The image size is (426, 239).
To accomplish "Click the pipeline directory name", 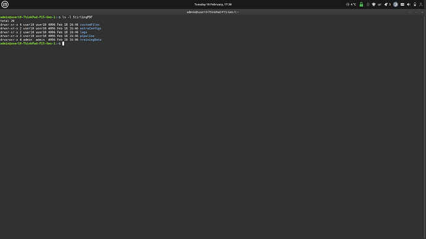I will pos(87,36).
